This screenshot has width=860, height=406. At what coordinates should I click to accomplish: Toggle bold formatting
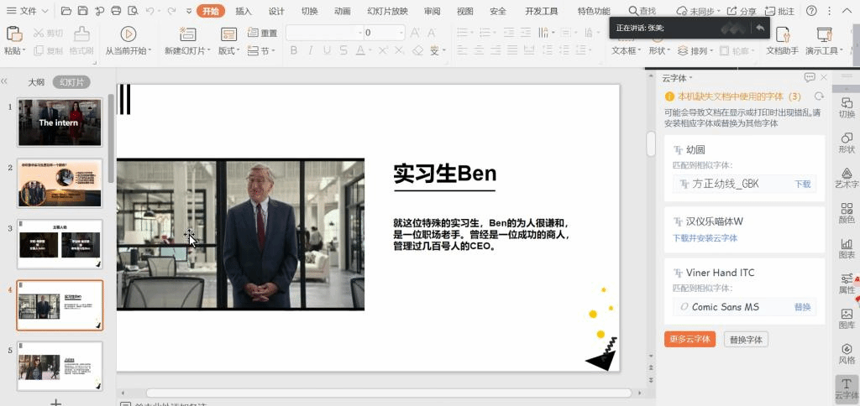pyautogui.click(x=293, y=50)
